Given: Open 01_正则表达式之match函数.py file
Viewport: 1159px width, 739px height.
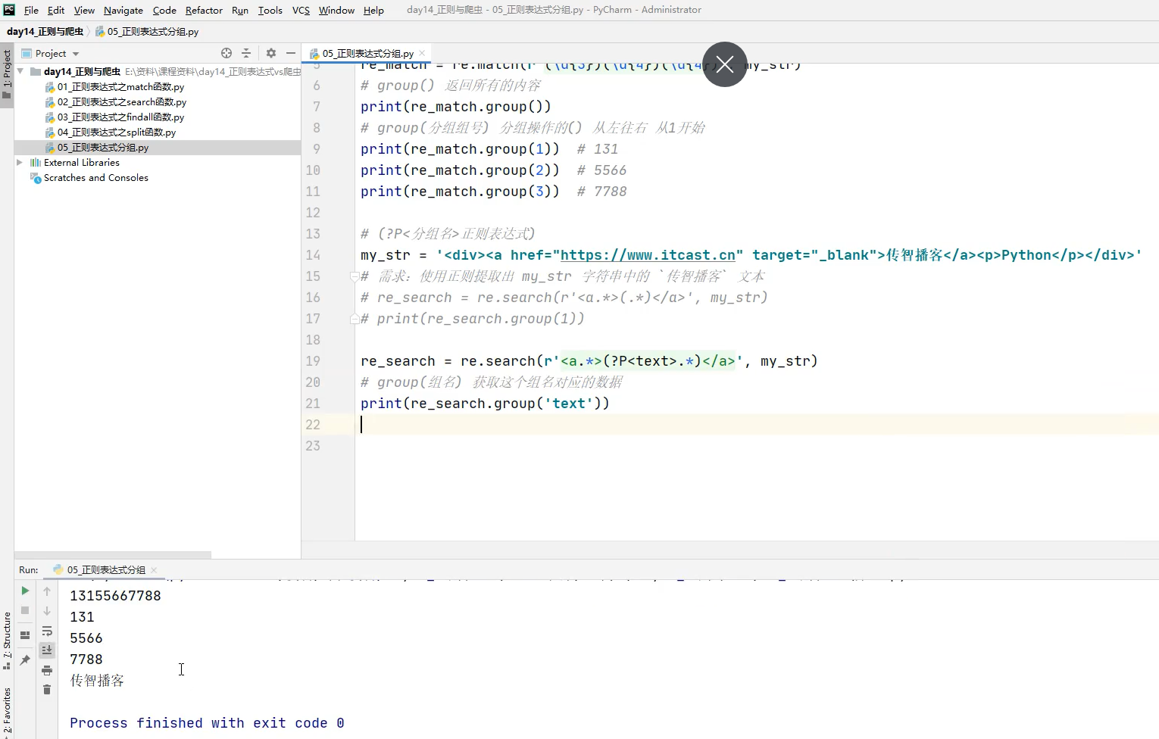Looking at the screenshot, I should [x=120, y=86].
